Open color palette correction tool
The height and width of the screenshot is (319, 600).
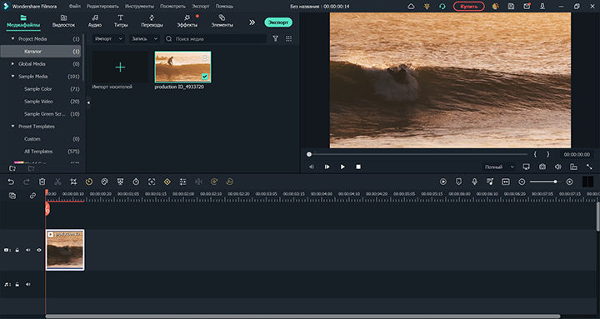[x=104, y=182]
